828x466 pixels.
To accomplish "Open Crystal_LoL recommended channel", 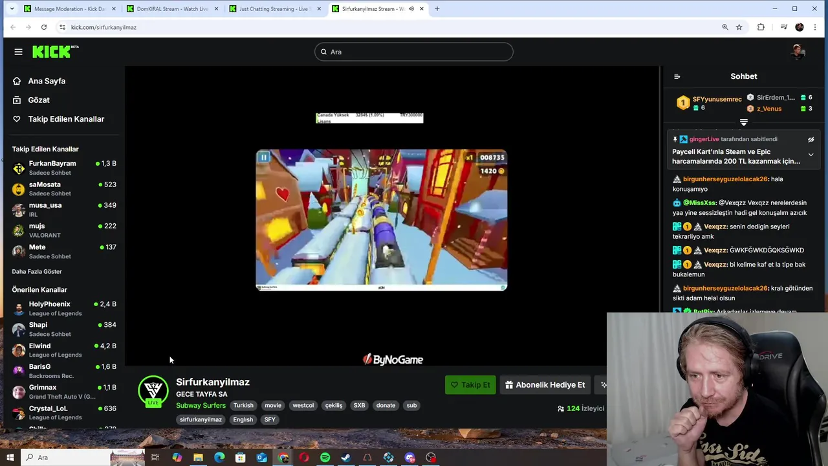I will [64, 412].
